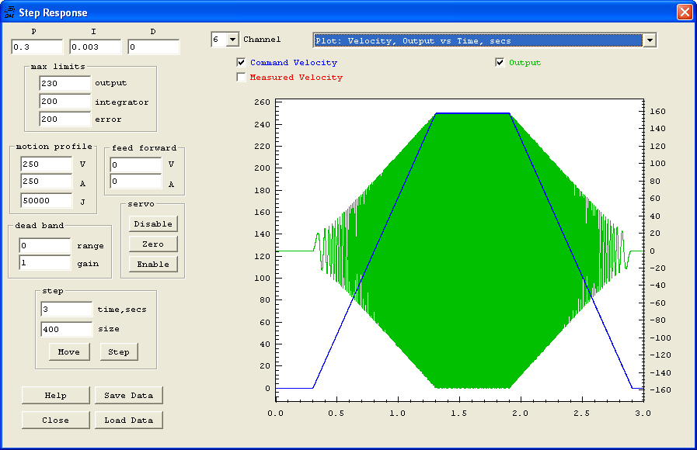Focus the step time, secs field
Viewport: 697px width, 450px height.
point(66,309)
